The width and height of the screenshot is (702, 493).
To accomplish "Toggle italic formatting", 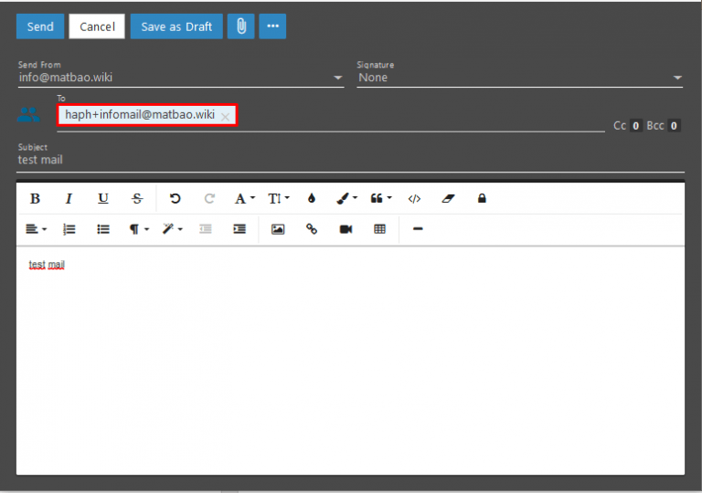I will (x=69, y=198).
